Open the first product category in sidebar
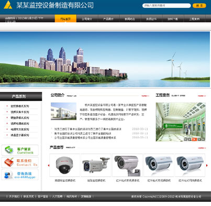 point(20,106)
